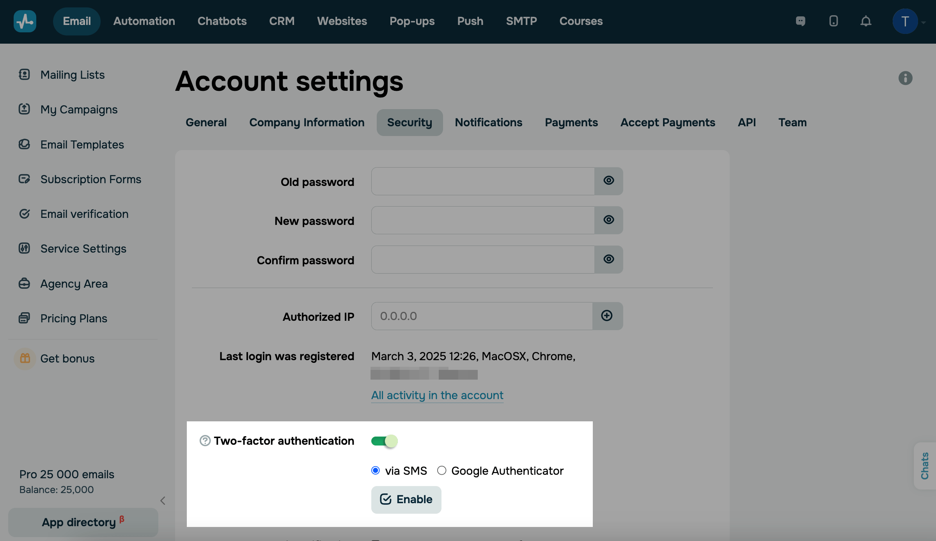Switch to the Notifications tab
This screenshot has height=541, width=936.
(x=488, y=122)
